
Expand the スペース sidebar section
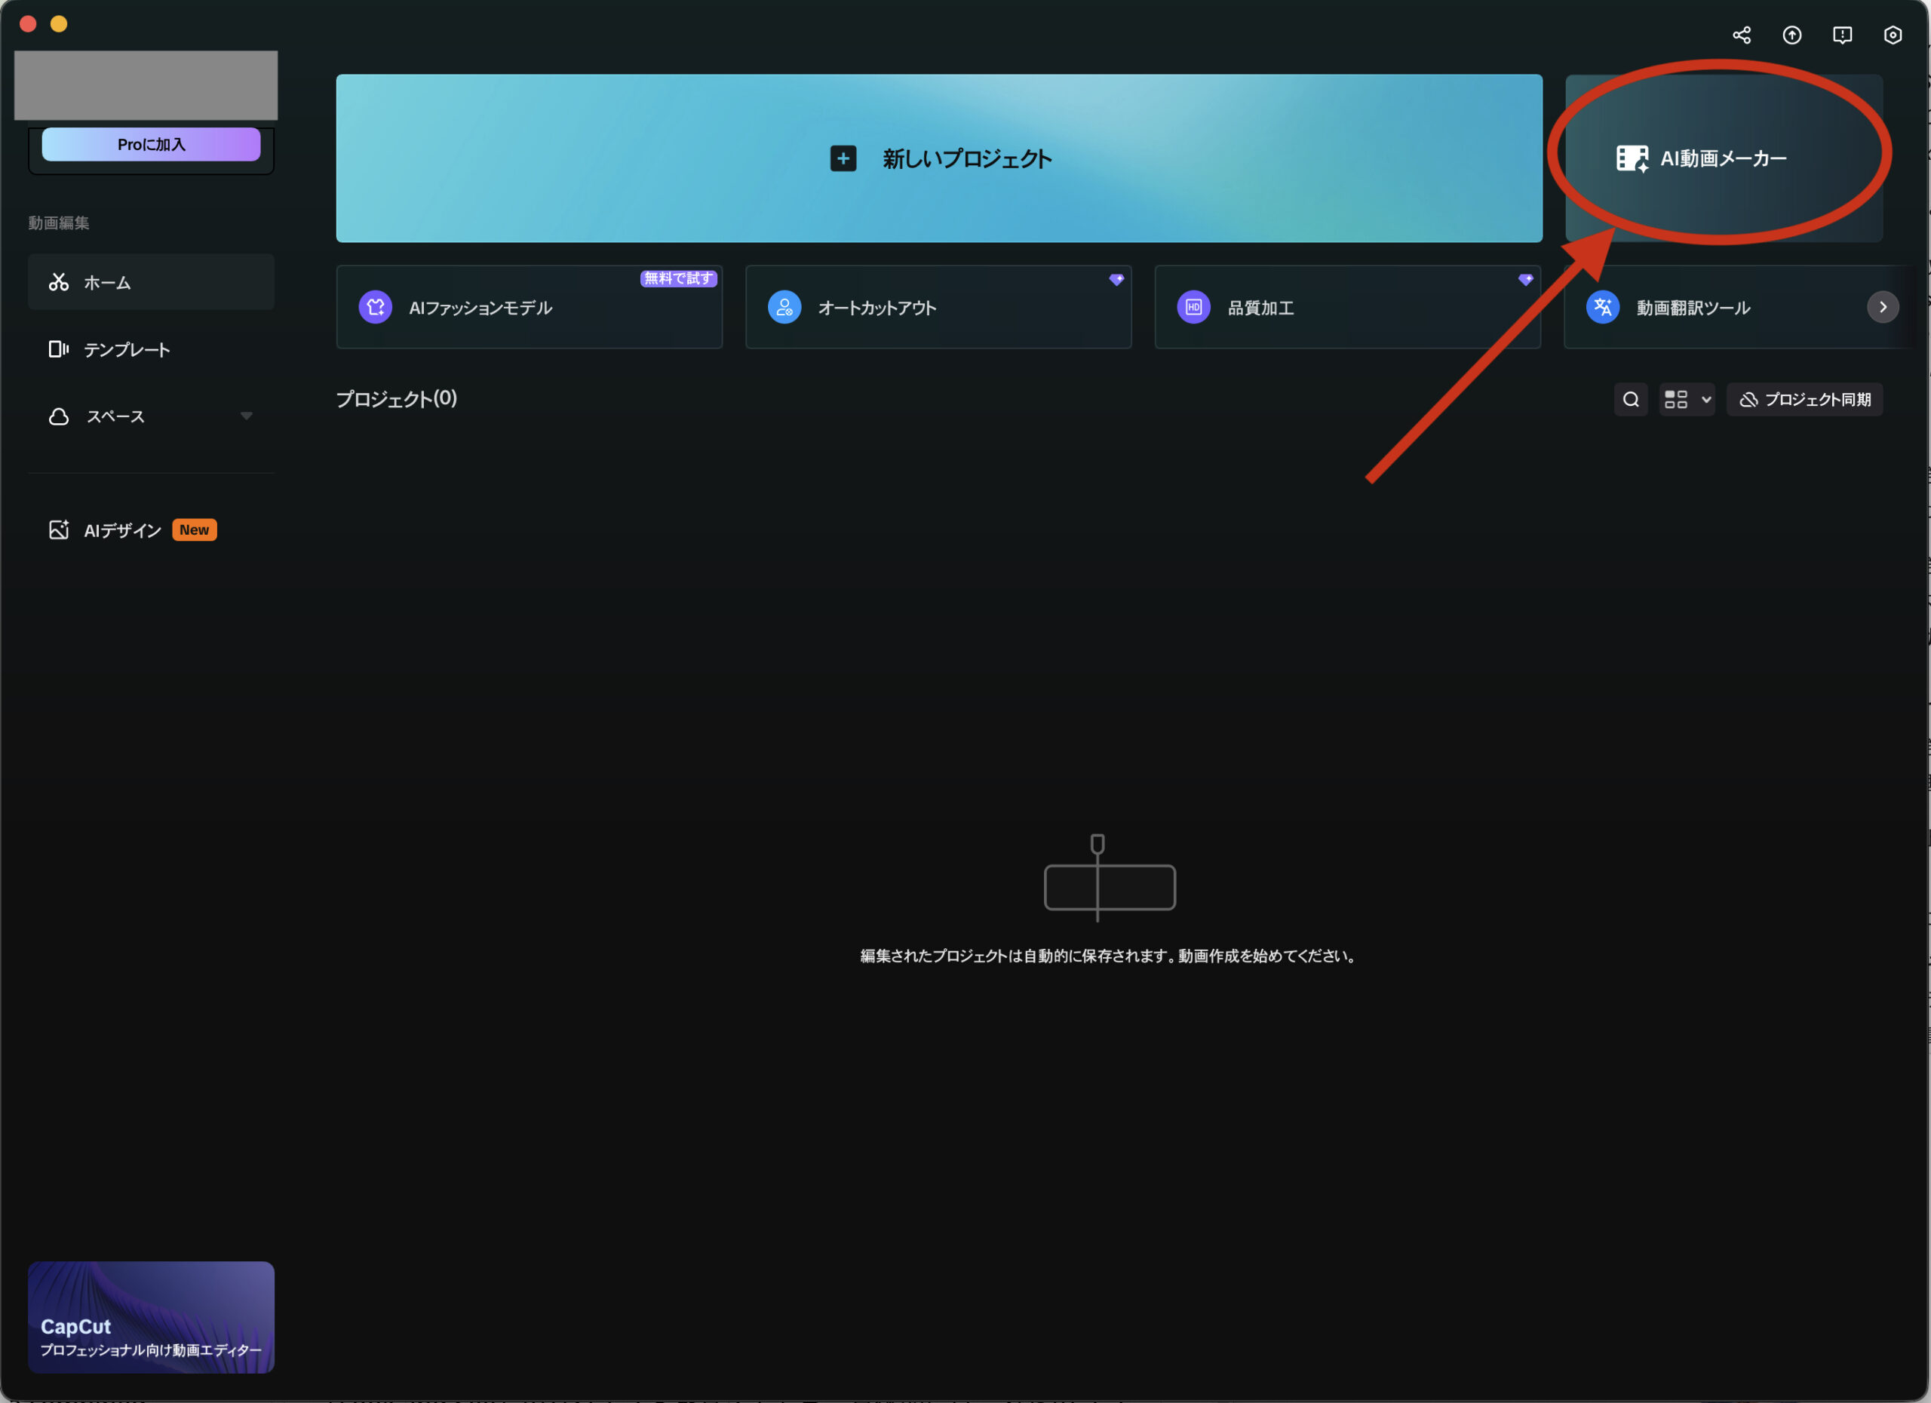(246, 416)
